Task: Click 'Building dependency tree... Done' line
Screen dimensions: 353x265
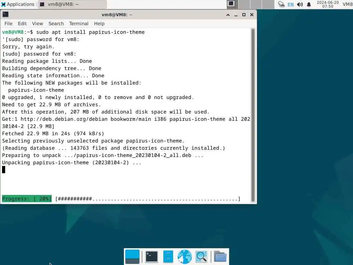Action: click(52, 68)
